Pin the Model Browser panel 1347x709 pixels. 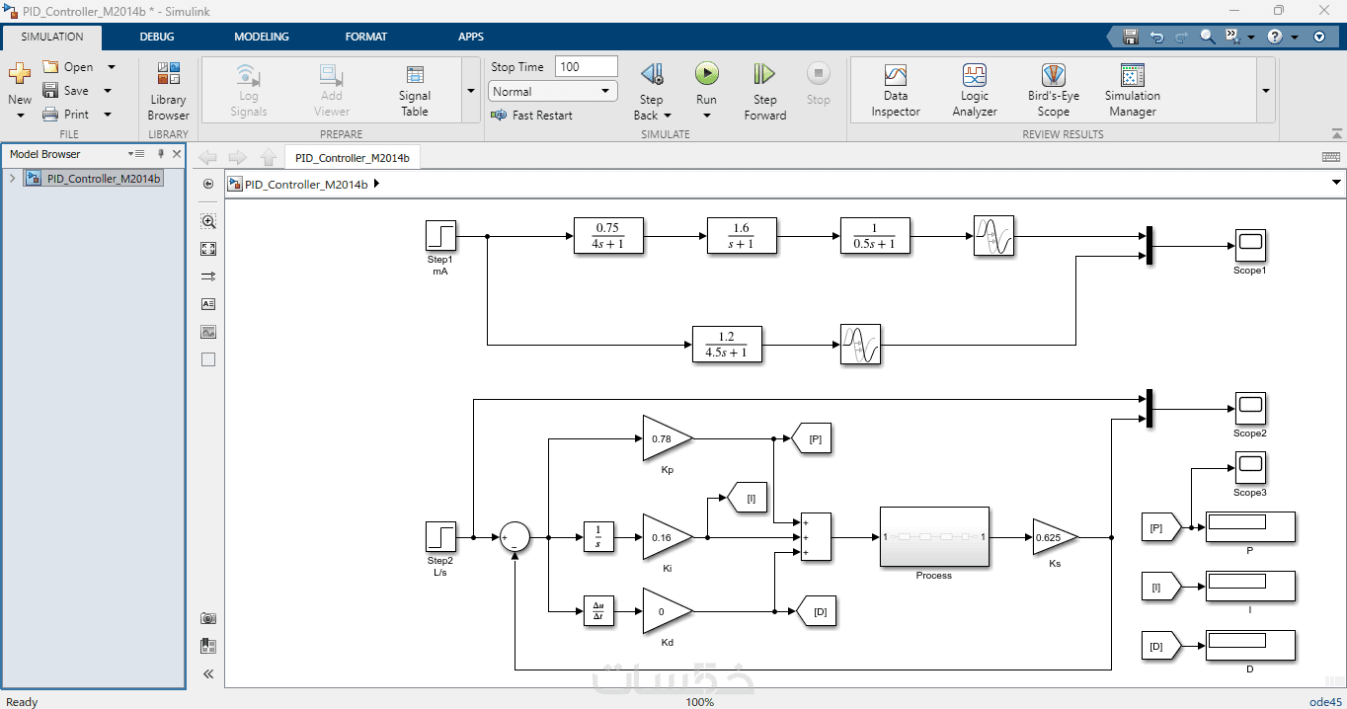[x=161, y=154]
